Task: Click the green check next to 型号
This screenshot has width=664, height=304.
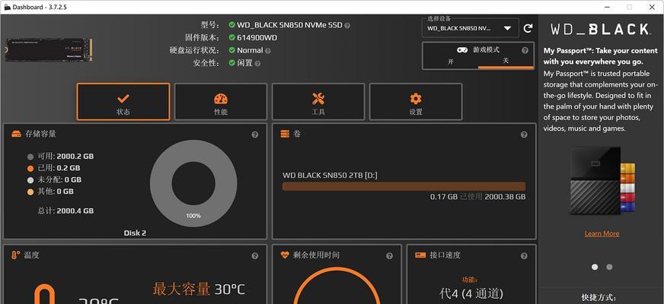Action: click(x=231, y=24)
